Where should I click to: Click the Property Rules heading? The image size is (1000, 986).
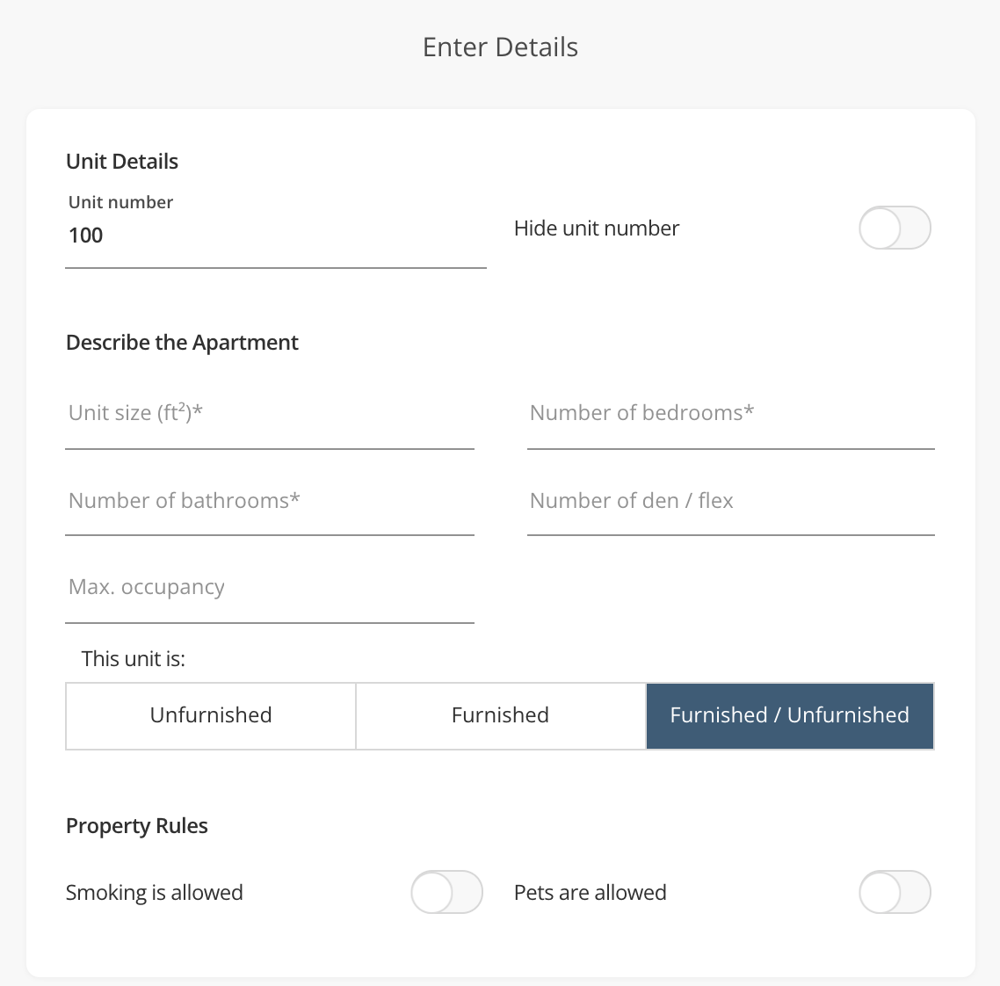tap(136, 825)
